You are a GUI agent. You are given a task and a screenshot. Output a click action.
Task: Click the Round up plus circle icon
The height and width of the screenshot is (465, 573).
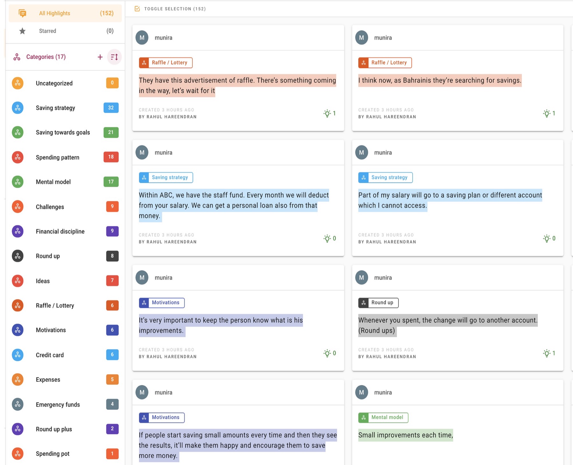point(18,429)
